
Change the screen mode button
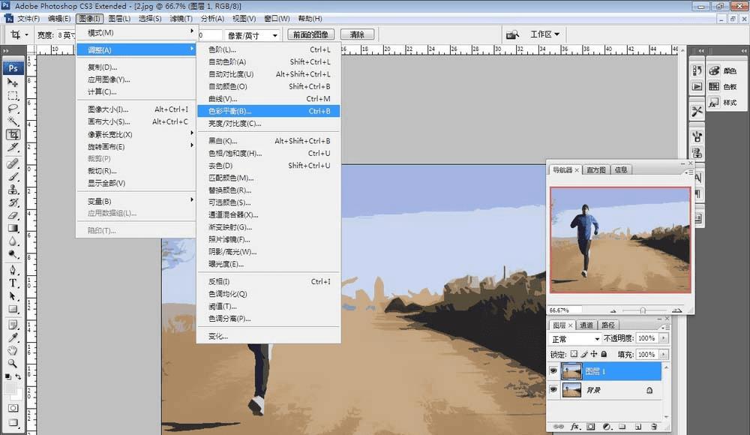point(13,423)
